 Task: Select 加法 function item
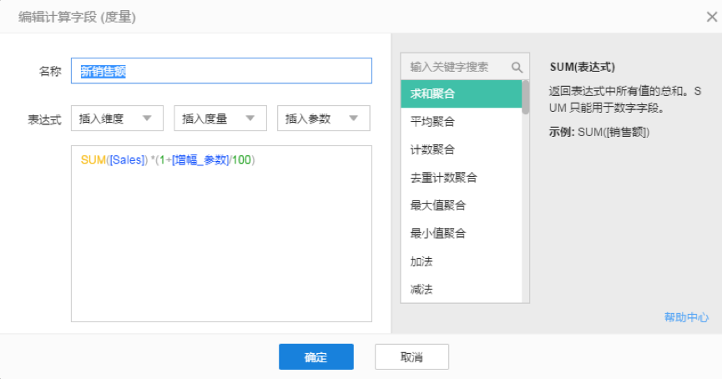click(461, 261)
